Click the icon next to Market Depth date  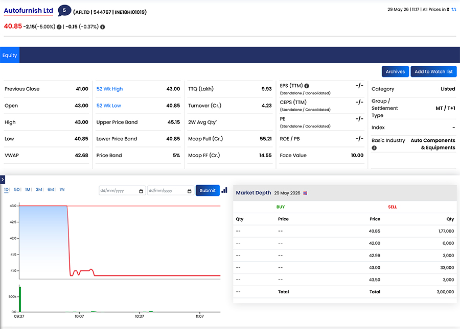(x=305, y=193)
